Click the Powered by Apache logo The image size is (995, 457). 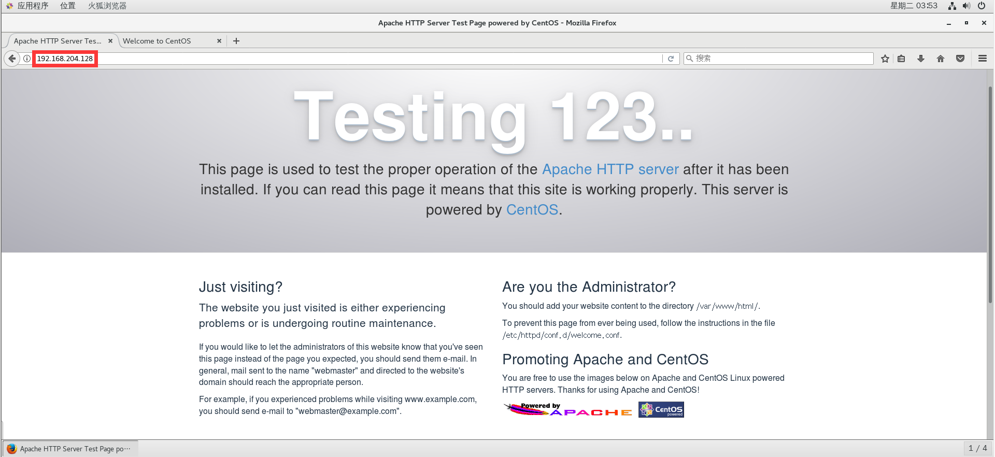pyautogui.click(x=568, y=409)
